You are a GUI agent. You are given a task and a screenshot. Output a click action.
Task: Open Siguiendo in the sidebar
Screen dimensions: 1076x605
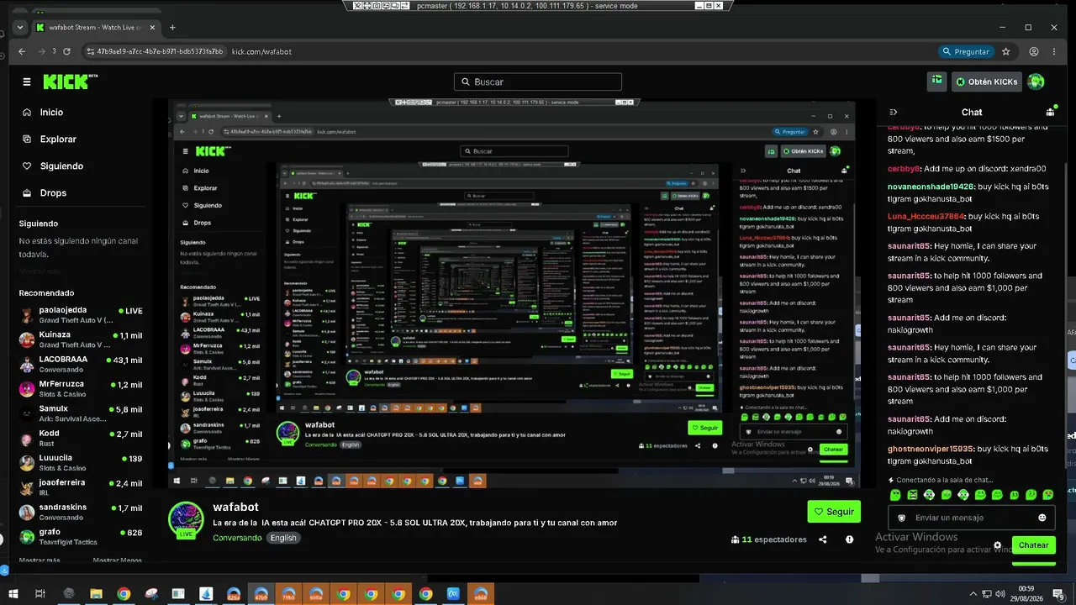[61, 166]
